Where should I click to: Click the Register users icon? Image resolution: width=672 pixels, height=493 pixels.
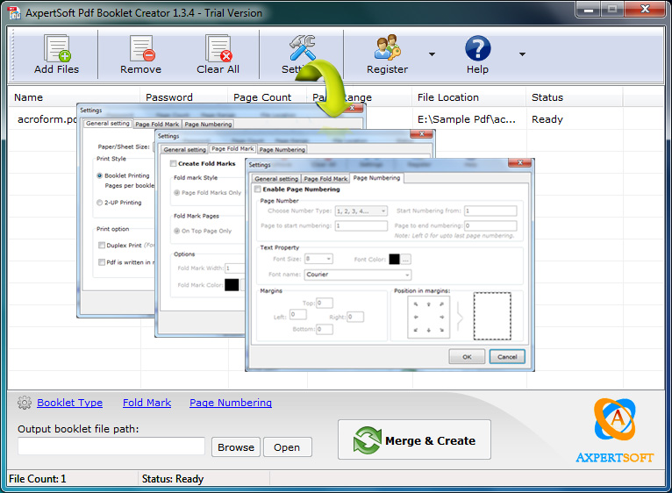(x=388, y=47)
